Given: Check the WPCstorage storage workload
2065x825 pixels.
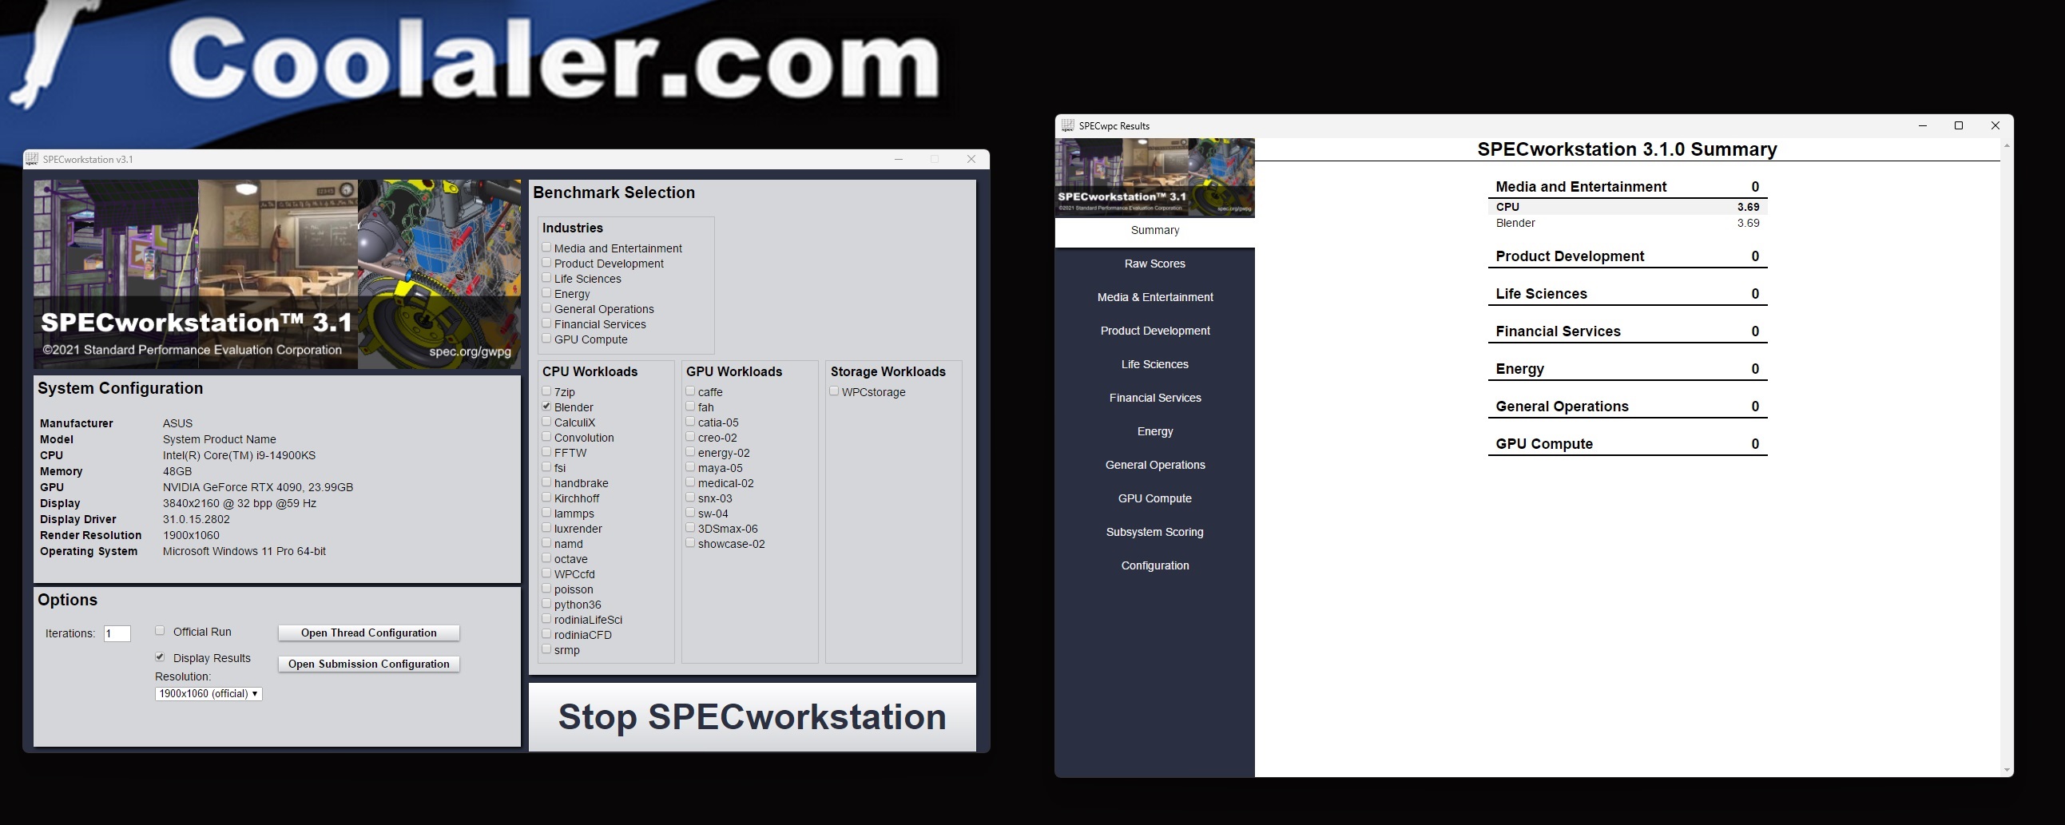Looking at the screenshot, I should click(835, 391).
